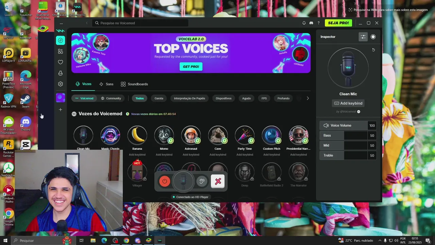Switch to the Vozes tab
435x245 pixels.
84,84
